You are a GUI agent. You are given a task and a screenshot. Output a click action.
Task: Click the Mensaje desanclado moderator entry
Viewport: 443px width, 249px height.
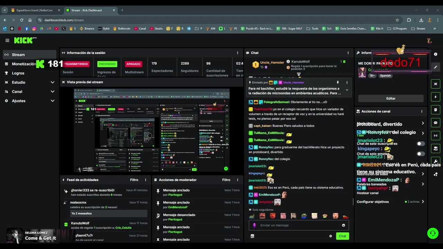point(198,217)
